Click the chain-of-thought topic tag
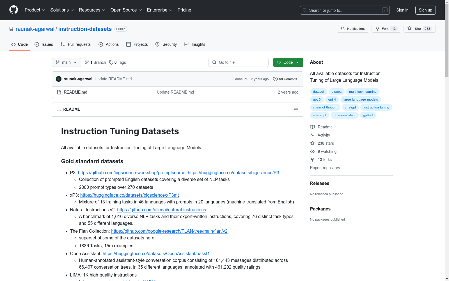Screen dimensions: 449x281 click(x=325, y=107)
